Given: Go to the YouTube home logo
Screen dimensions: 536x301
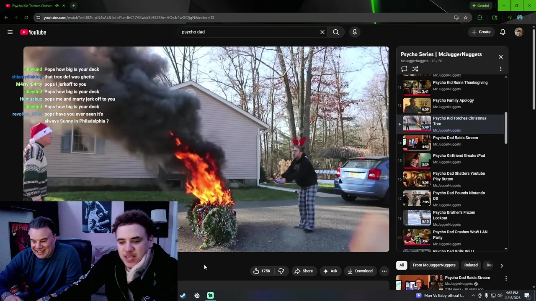Looking at the screenshot, I should coord(33,32).
